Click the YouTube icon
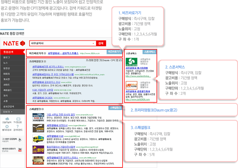This screenshot has width=238, height=168. pyautogui.click(x=20, y=150)
